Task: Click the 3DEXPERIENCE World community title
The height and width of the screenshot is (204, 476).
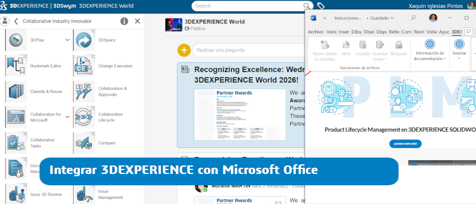Action: [x=215, y=22]
